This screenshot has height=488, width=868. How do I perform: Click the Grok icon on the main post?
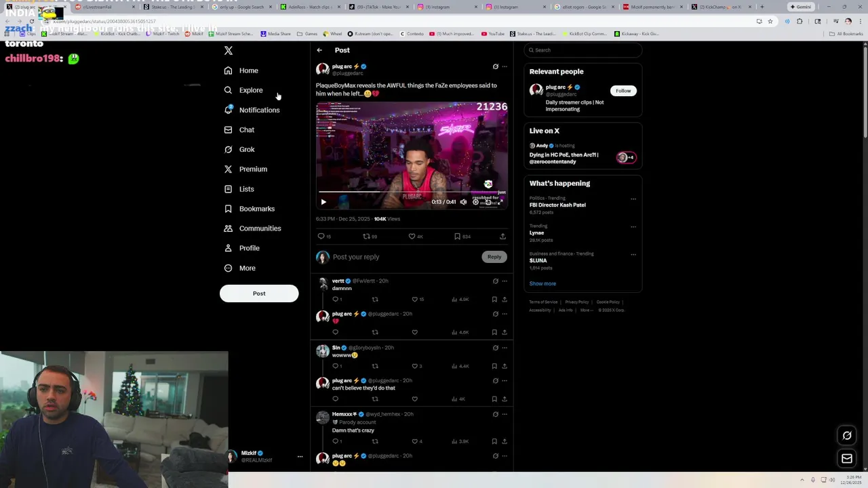pos(495,66)
